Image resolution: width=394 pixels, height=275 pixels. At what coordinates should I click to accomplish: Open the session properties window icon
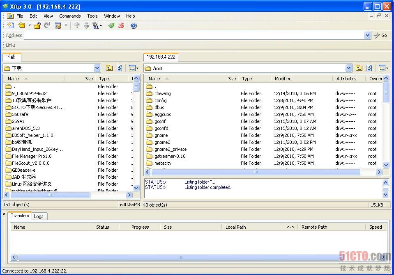(x=58, y=25)
